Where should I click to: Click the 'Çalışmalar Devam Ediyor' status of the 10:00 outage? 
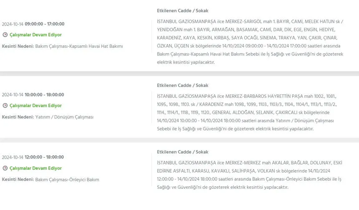[x=35, y=106]
